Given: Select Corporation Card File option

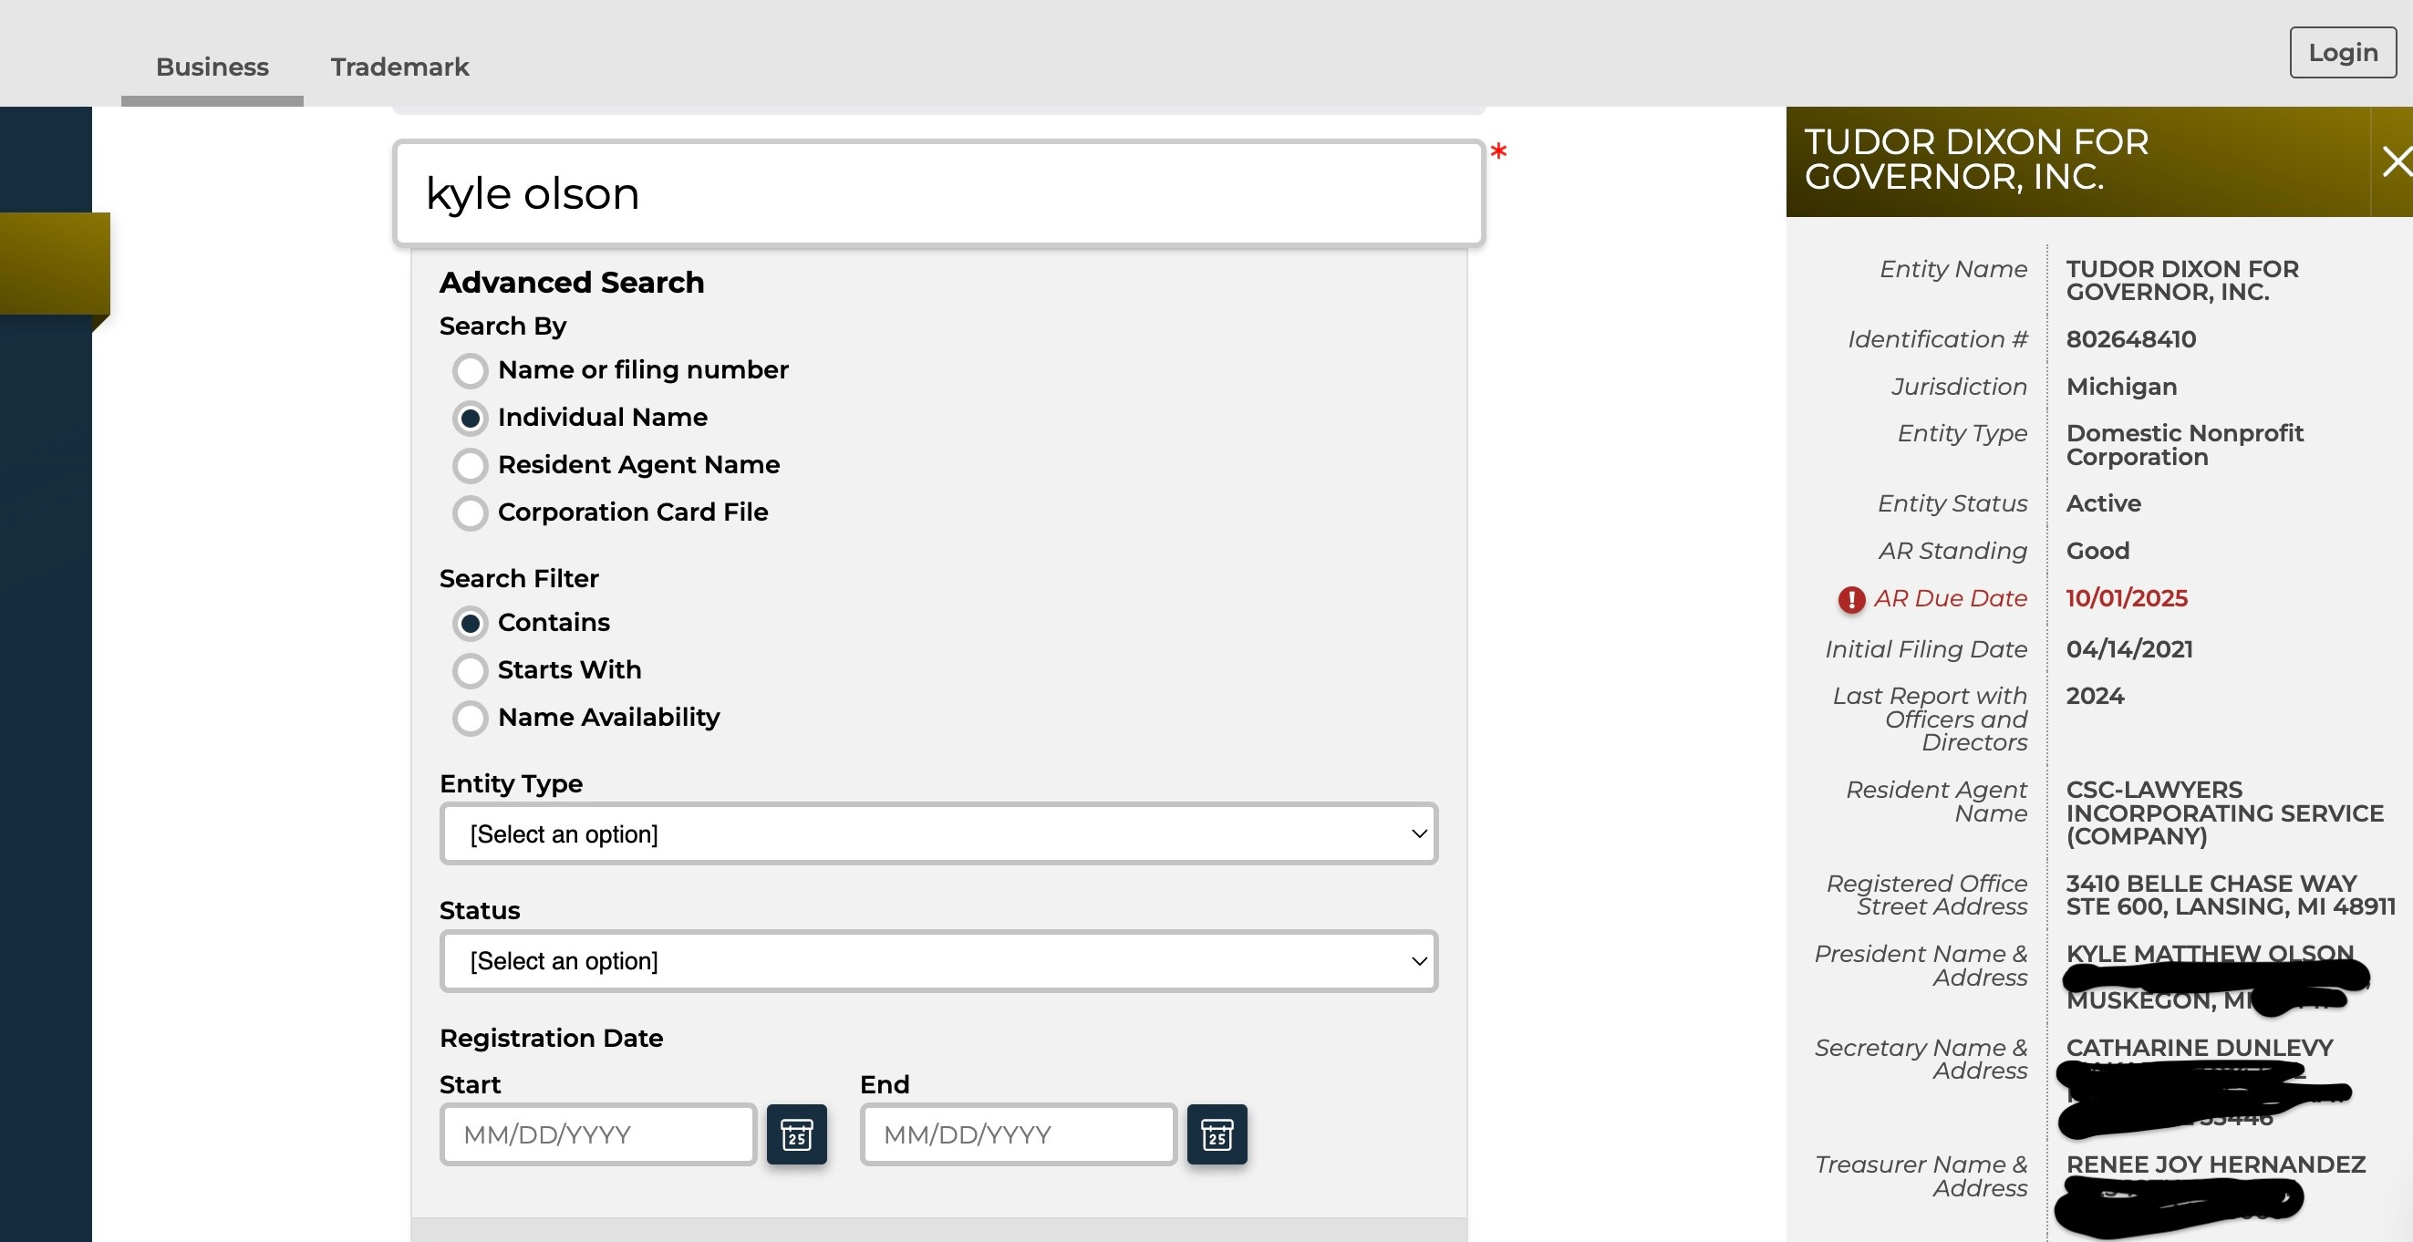Looking at the screenshot, I should [471, 512].
